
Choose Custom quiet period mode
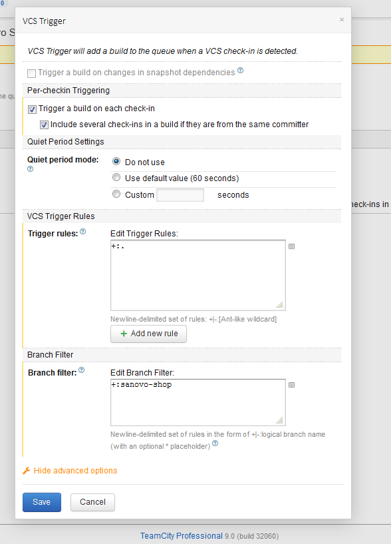[116, 194]
